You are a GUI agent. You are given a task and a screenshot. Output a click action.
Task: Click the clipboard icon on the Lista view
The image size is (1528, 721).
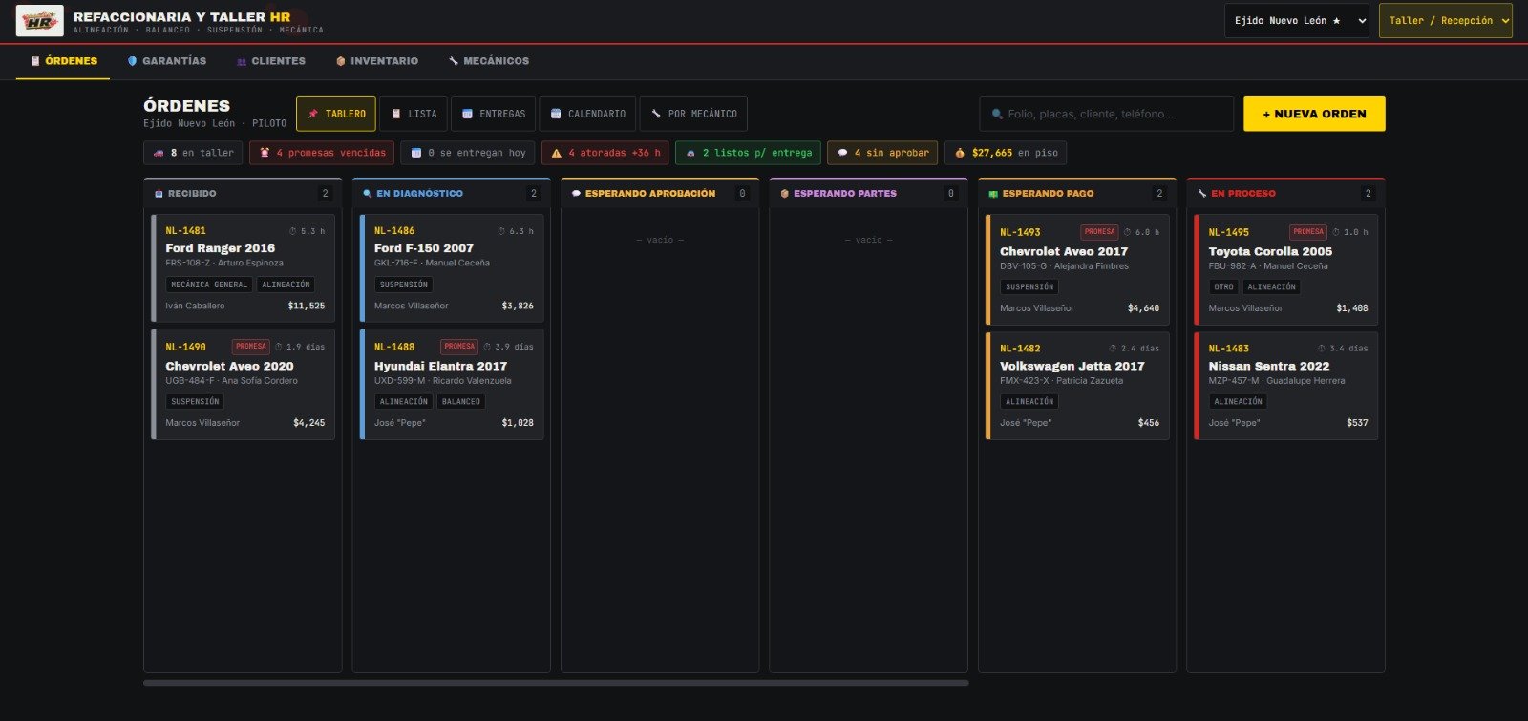(396, 114)
